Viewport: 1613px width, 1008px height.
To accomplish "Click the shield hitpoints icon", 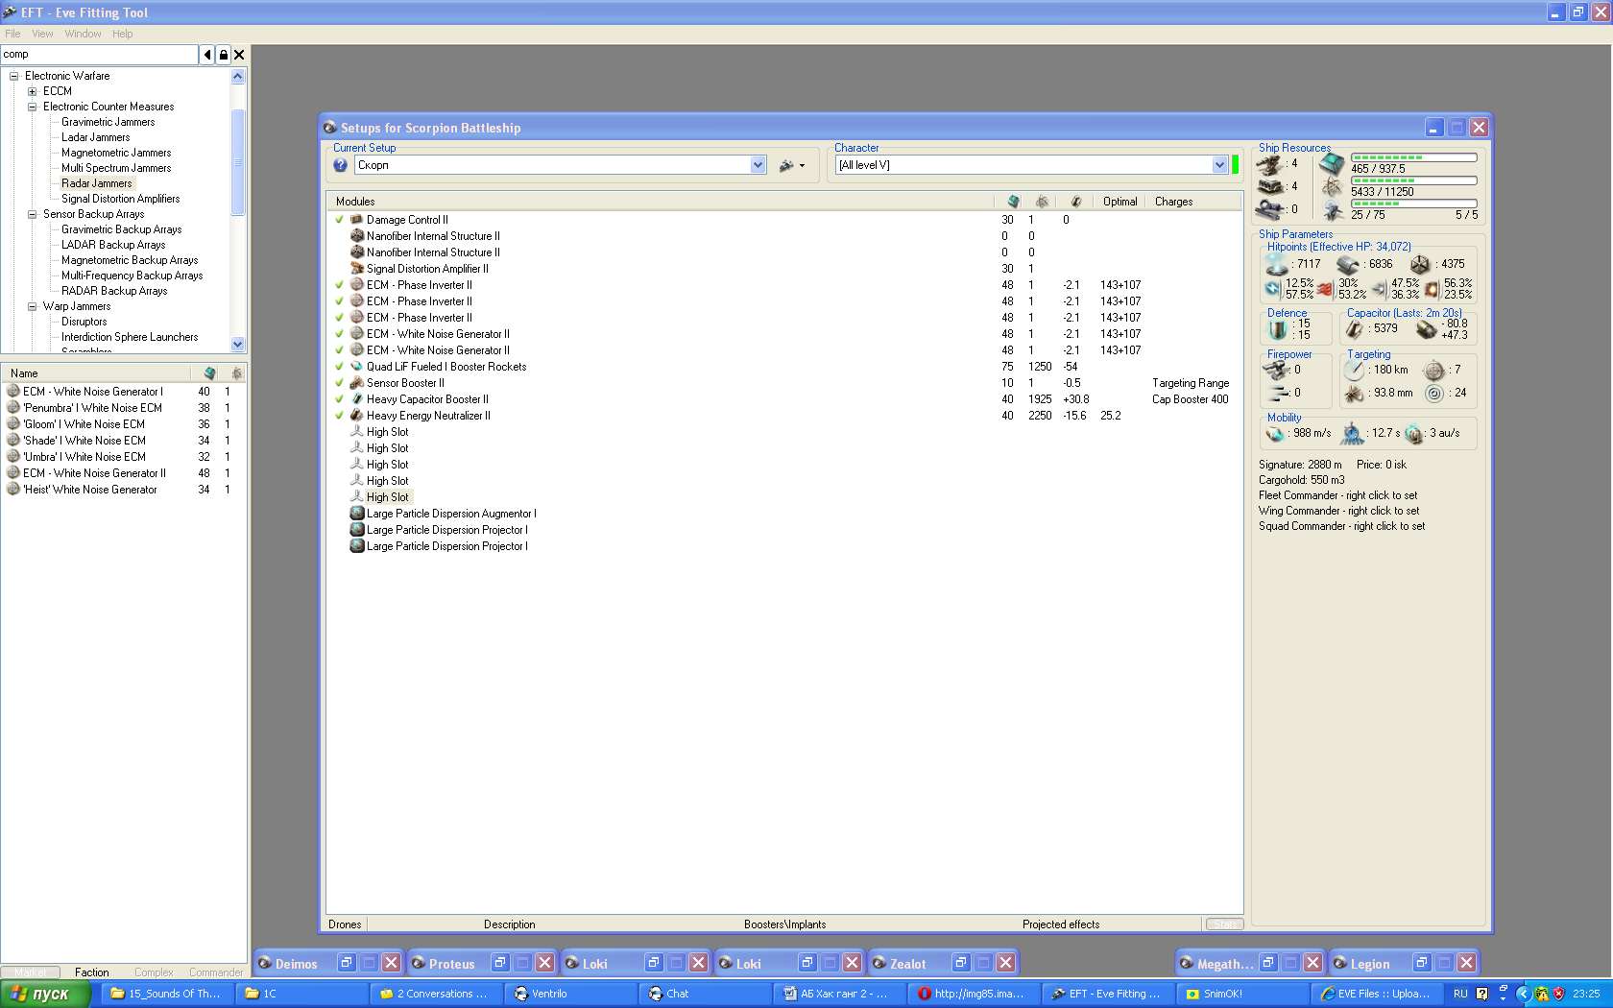I will click(1276, 263).
